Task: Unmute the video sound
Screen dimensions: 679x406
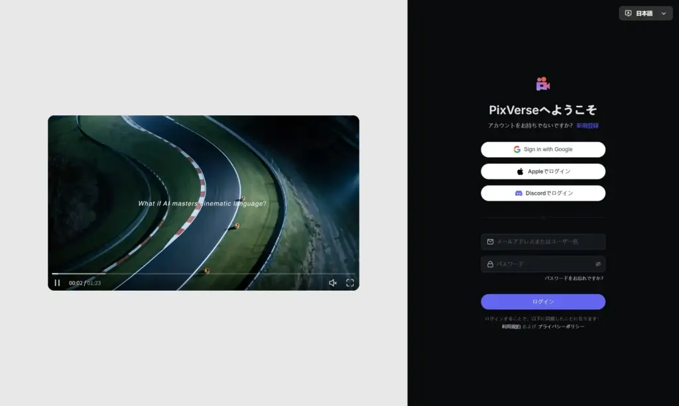Action: point(333,283)
